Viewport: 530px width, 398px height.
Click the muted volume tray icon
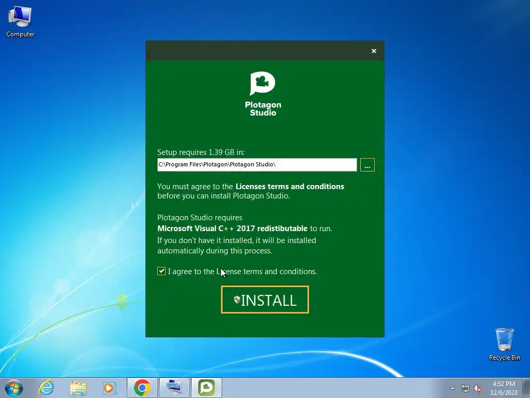point(478,388)
